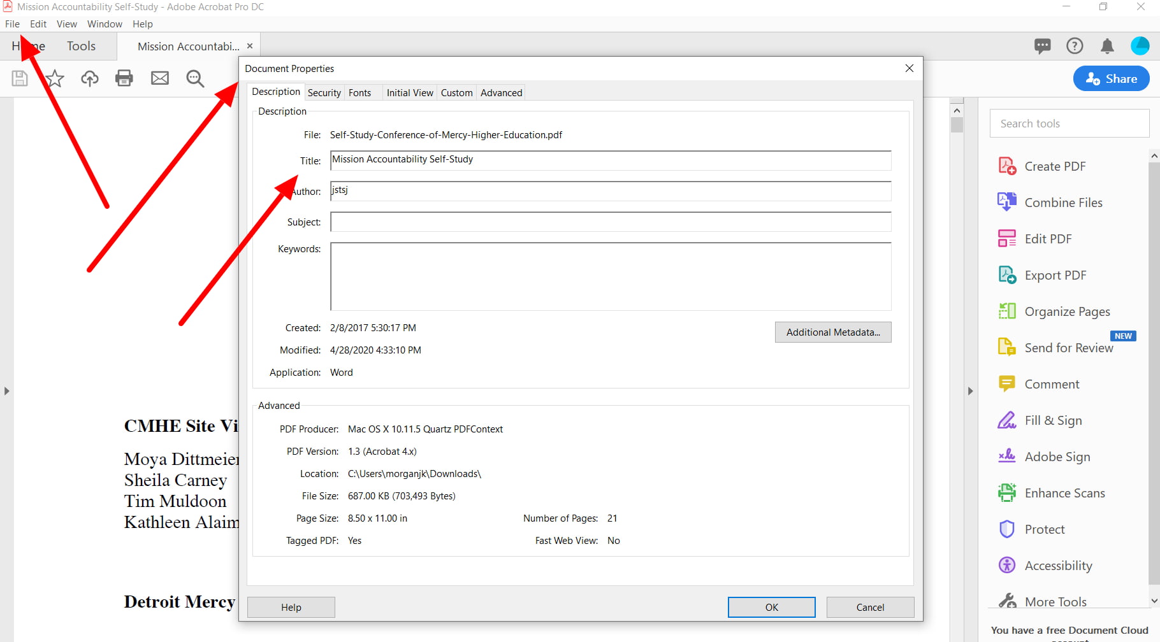The width and height of the screenshot is (1160, 642).
Task: Focus the Search tools box
Action: click(1069, 124)
